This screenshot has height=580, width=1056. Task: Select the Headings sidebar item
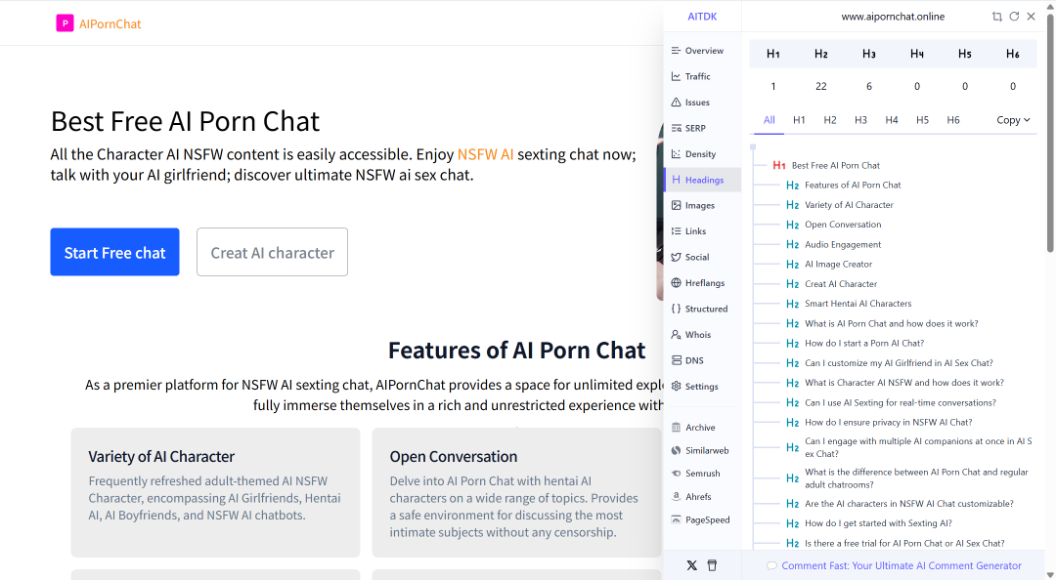(x=702, y=180)
